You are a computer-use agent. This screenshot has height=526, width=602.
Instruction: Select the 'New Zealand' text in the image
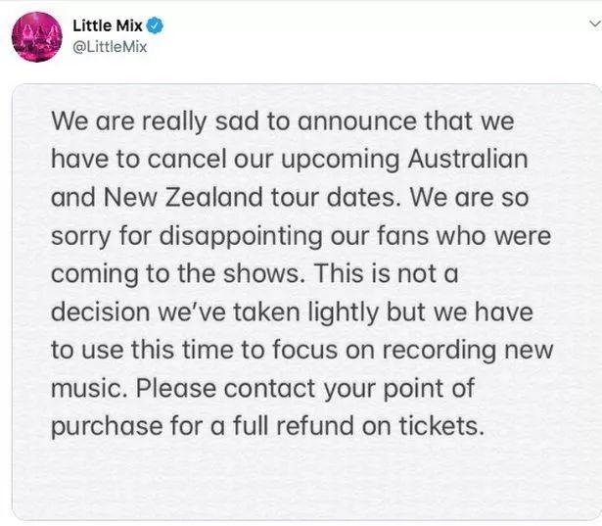(183, 197)
